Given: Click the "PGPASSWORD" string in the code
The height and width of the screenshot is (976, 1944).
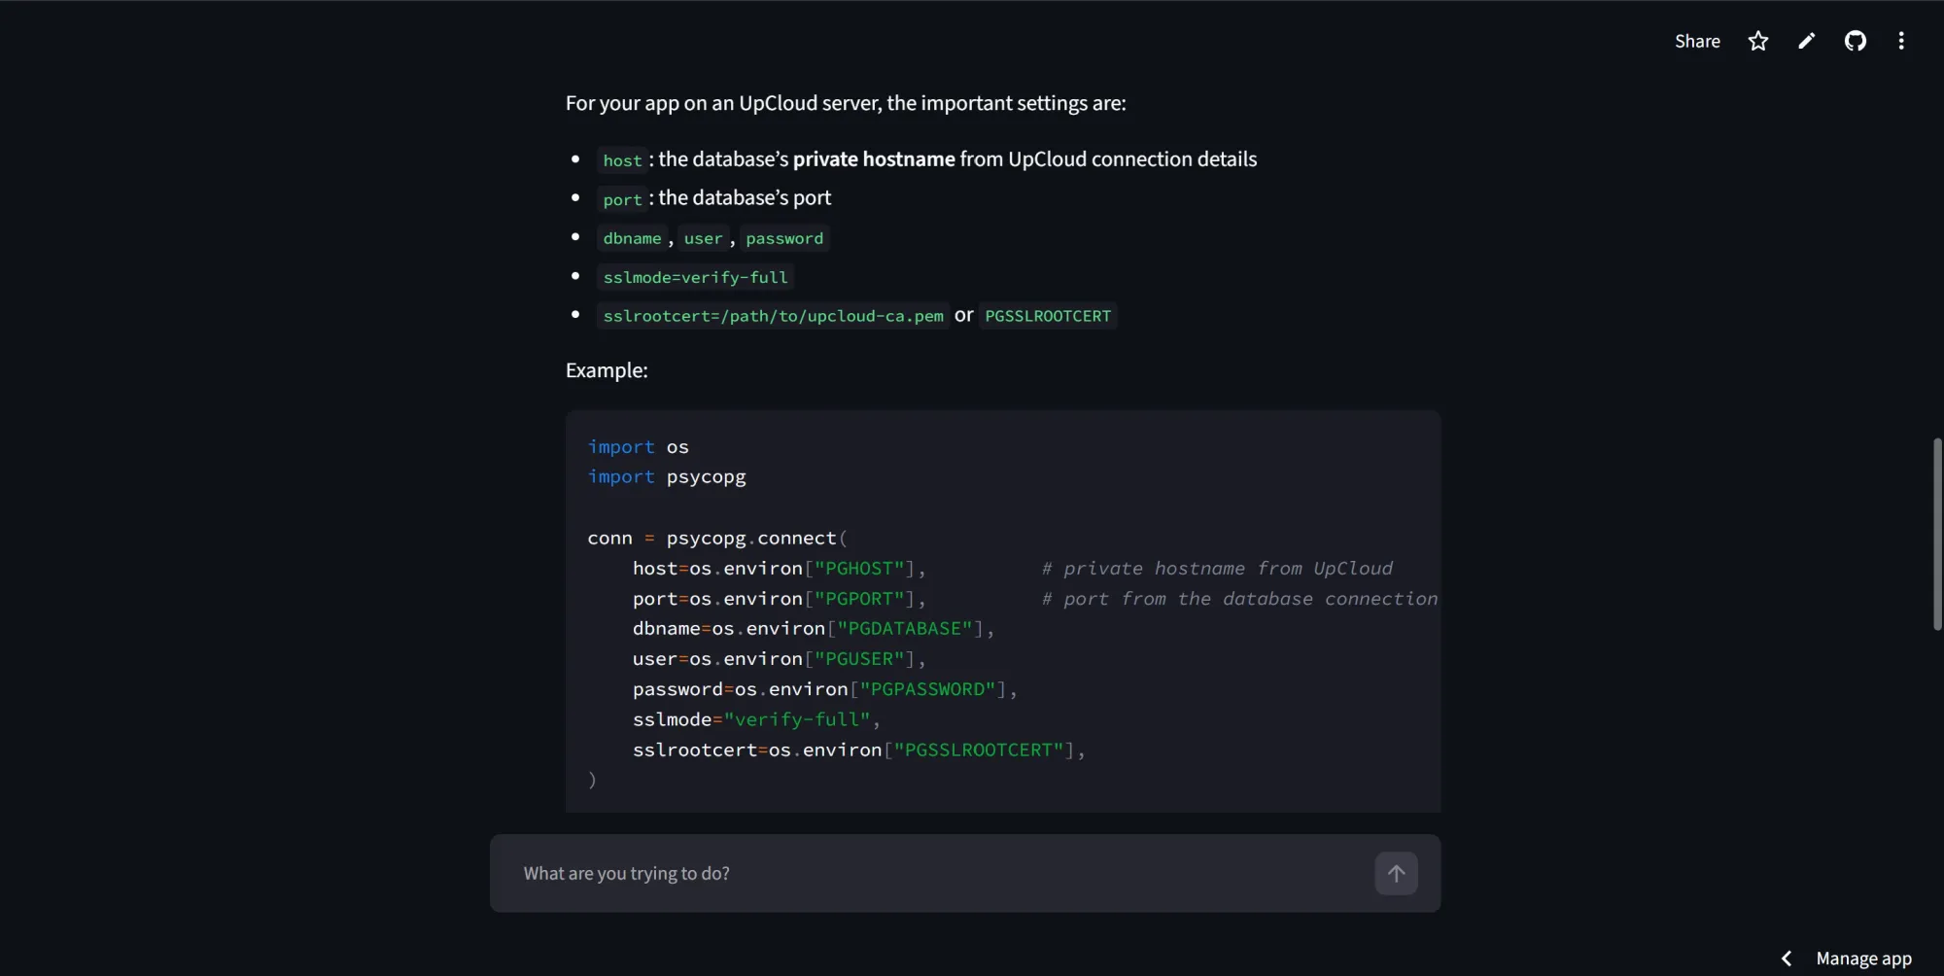Looking at the screenshot, I should tap(927, 688).
